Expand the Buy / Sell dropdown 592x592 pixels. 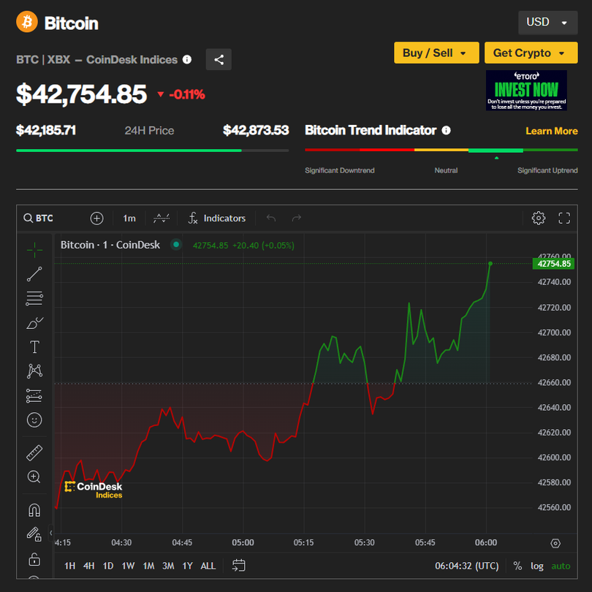point(436,53)
